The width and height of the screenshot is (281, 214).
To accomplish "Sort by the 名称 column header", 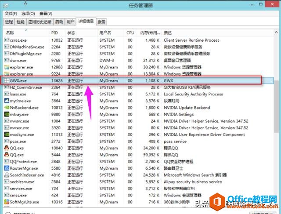I will click(26, 33).
